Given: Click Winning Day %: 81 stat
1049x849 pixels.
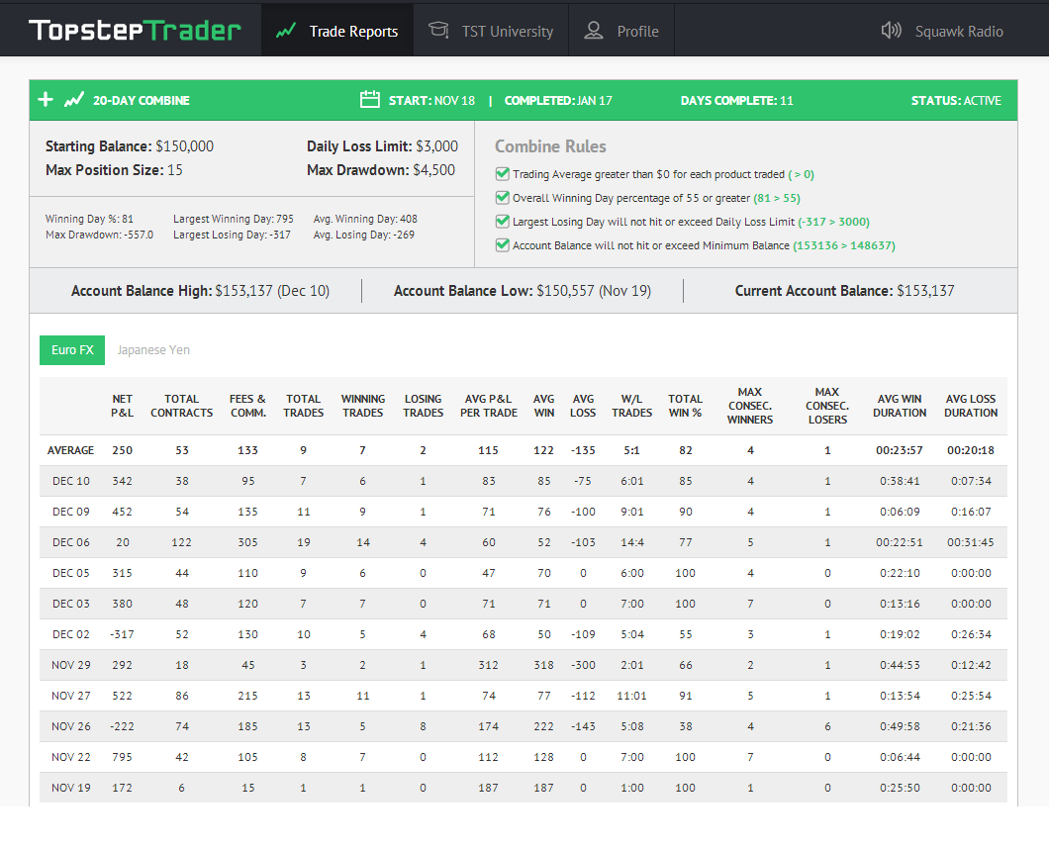Looking at the screenshot, I should tap(89, 219).
